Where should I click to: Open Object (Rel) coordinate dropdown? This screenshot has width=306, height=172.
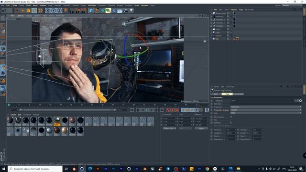[169, 129]
